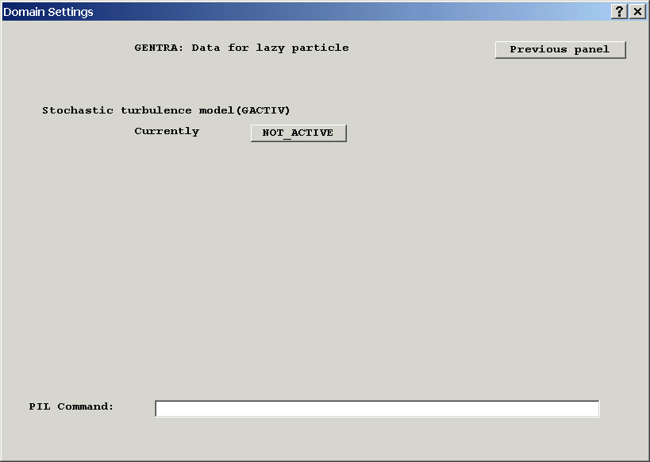Click the question mark help button
The height and width of the screenshot is (462, 650).
[x=620, y=11]
